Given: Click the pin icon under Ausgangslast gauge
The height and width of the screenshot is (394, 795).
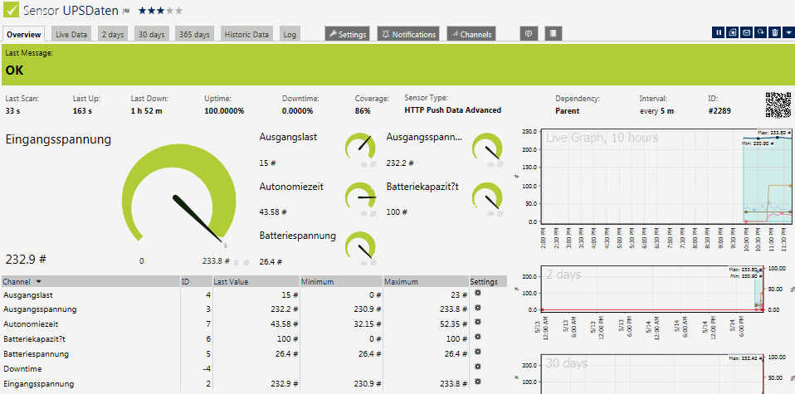Looking at the screenshot, I should coord(363,164).
